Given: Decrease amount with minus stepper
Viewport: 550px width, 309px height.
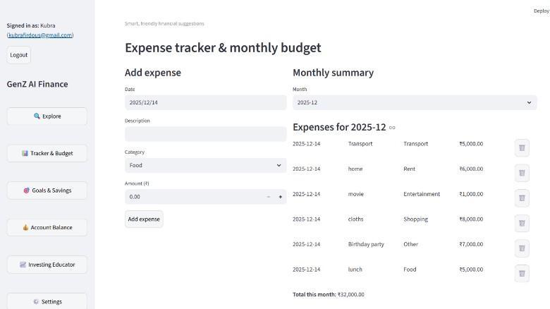Looking at the screenshot, I should pyautogui.click(x=268, y=197).
